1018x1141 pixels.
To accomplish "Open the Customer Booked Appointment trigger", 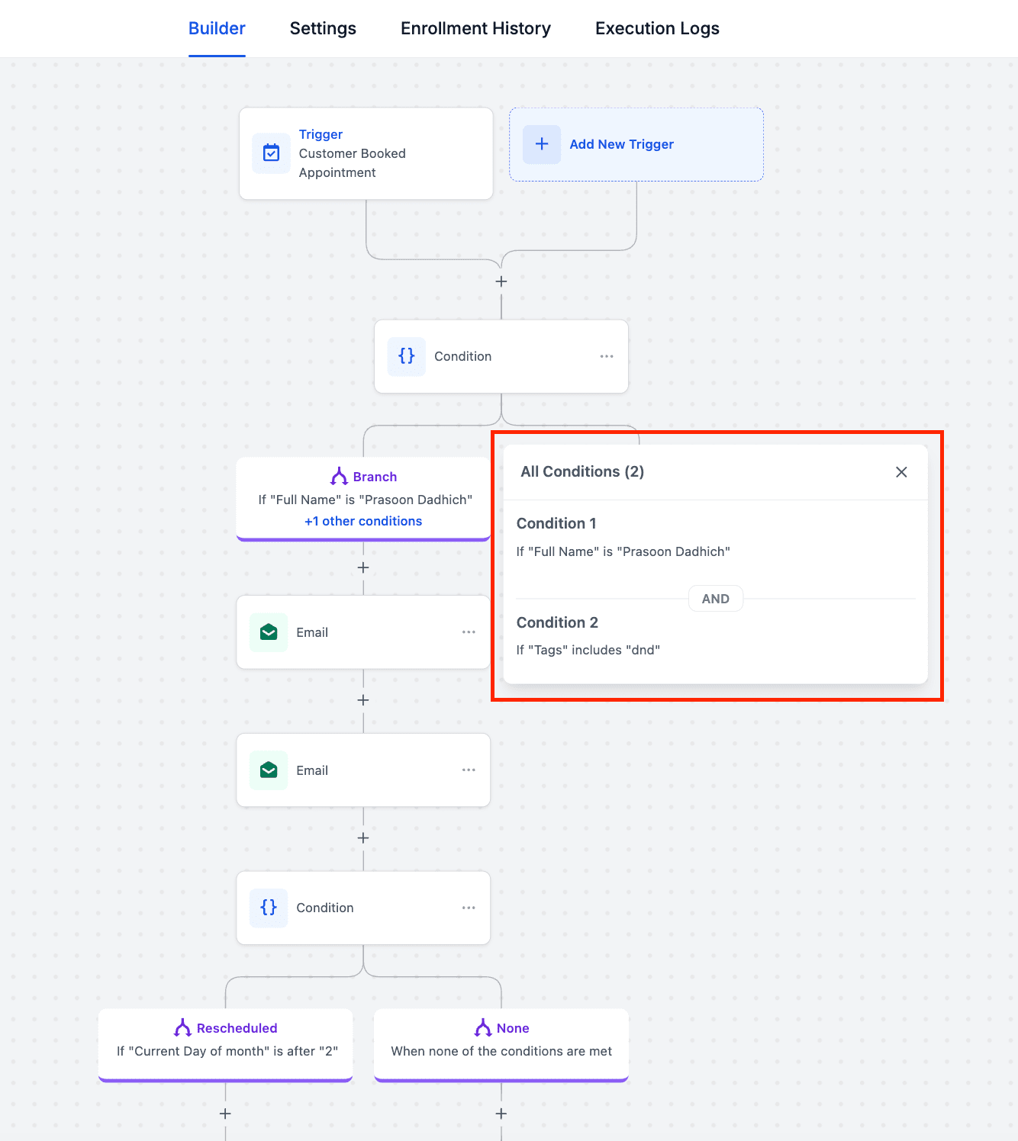I will 366,153.
